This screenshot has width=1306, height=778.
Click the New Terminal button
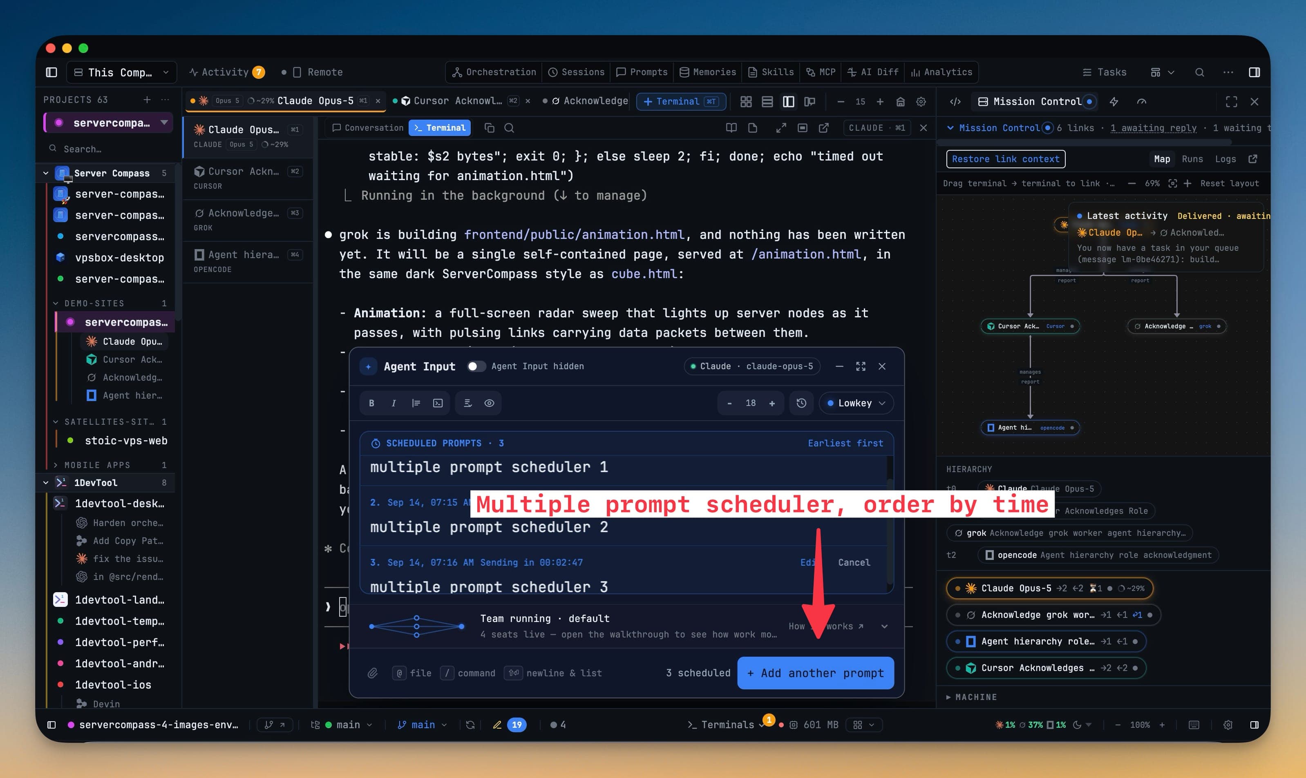(681, 102)
